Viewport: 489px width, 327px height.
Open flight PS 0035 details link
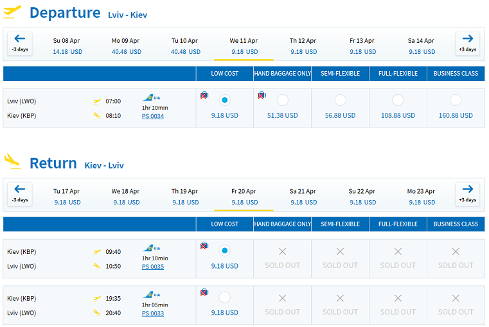153,267
